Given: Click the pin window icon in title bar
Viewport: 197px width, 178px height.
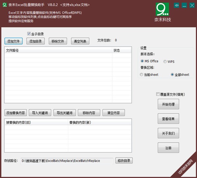Looking at the screenshot, I should click(177, 5).
